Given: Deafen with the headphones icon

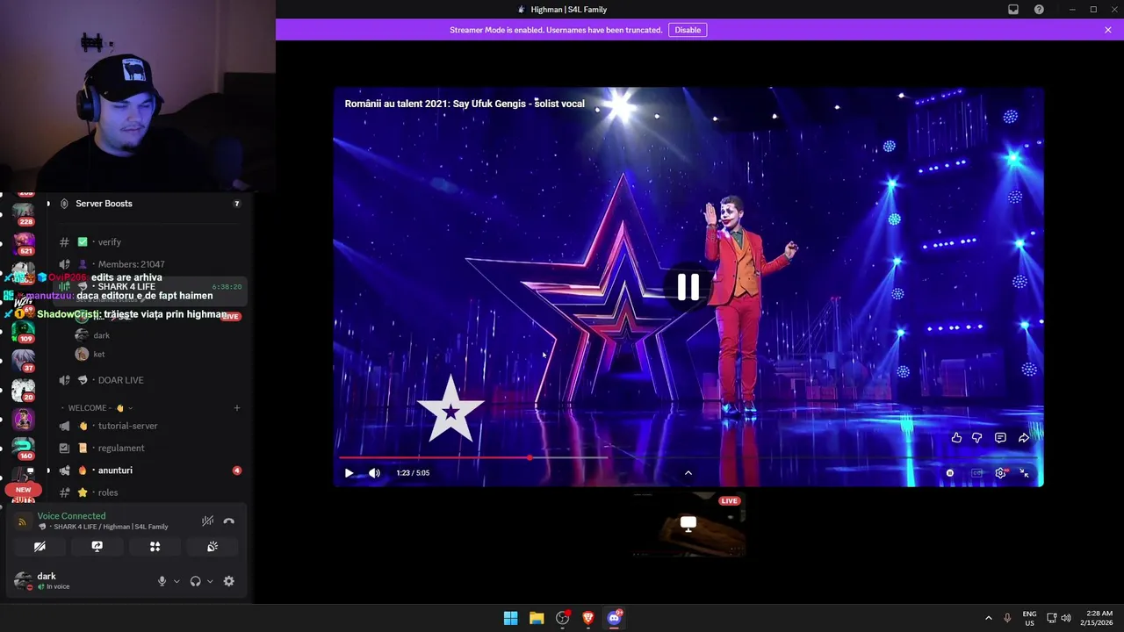Looking at the screenshot, I should pos(195,581).
